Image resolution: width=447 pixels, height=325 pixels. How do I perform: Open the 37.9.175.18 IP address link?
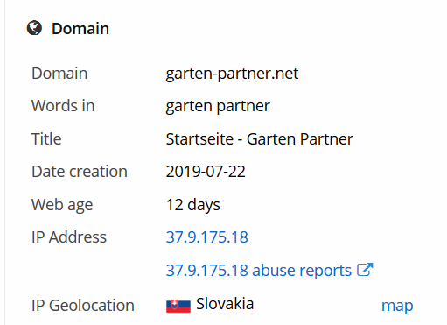pos(206,237)
